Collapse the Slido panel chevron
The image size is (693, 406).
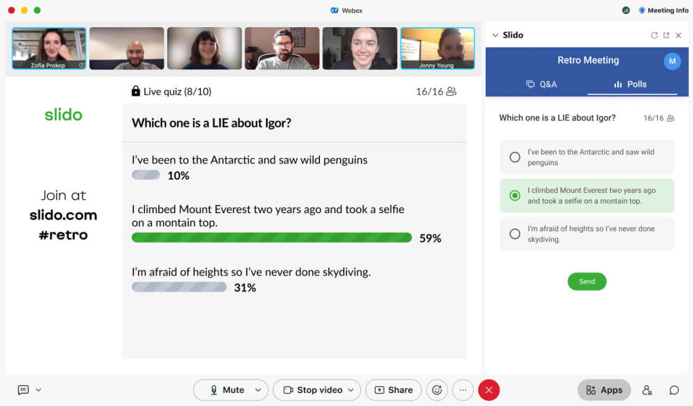495,35
